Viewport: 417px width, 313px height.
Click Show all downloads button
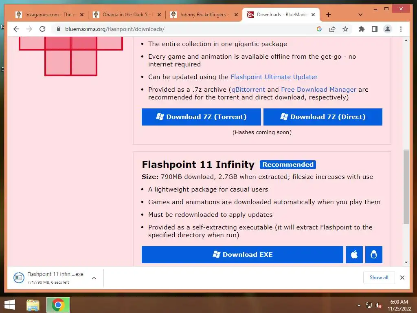pos(379,278)
